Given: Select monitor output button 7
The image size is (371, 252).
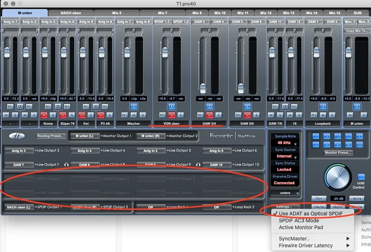Looking at the screenshot, I should [x=348, y=136].
